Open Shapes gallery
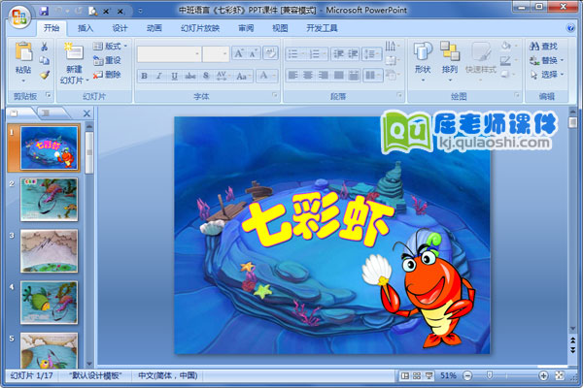The image size is (583, 388). [x=423, y=61]
